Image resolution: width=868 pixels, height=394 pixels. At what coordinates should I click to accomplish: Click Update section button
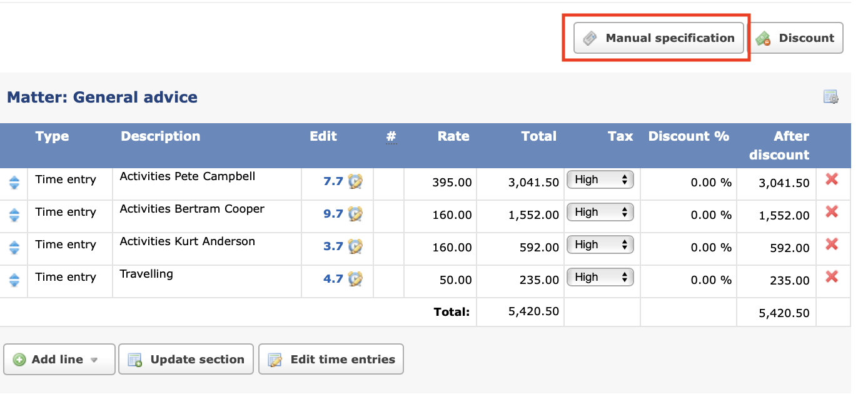click(186, 360)
